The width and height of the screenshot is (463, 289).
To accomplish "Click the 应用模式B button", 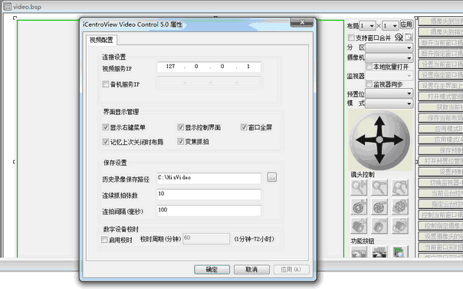I will [x=441, y=129].
